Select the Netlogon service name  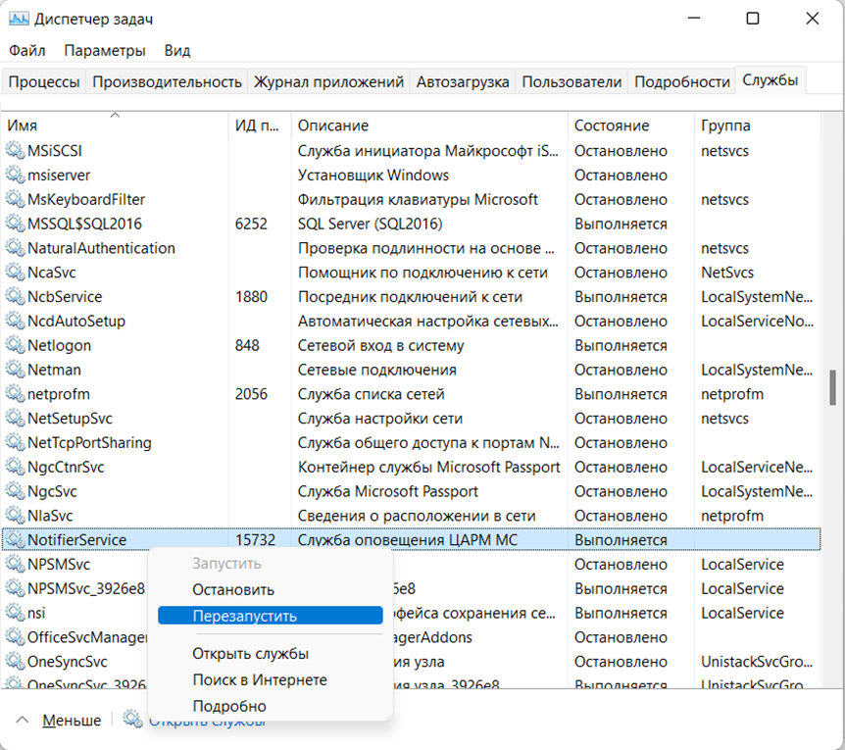[59, 345]
